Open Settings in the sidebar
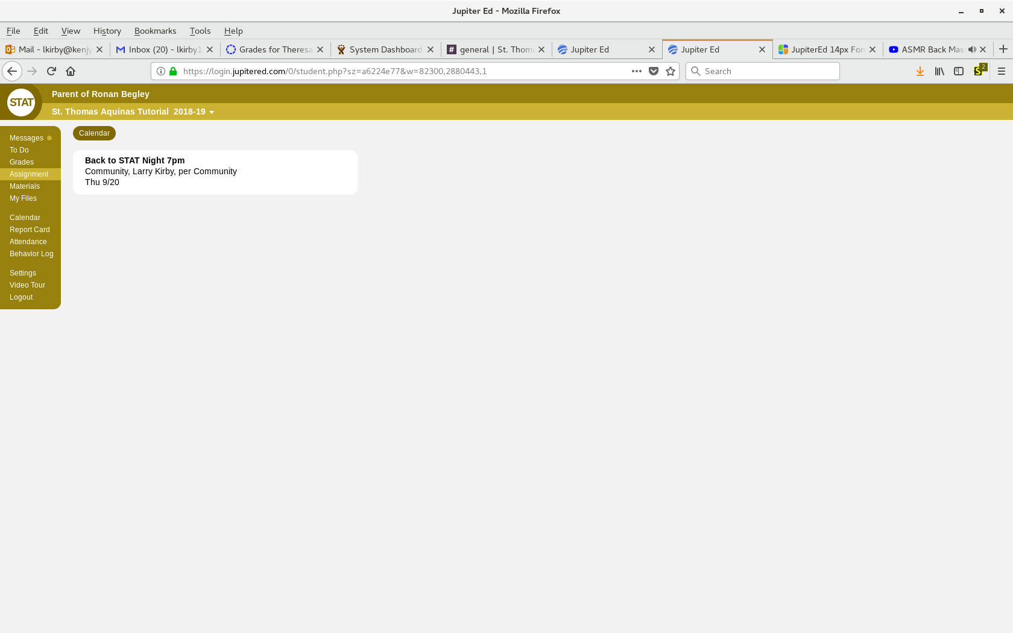Image resolution: width=1013 pixels, height=633 pixels. (x=23, y=273)
